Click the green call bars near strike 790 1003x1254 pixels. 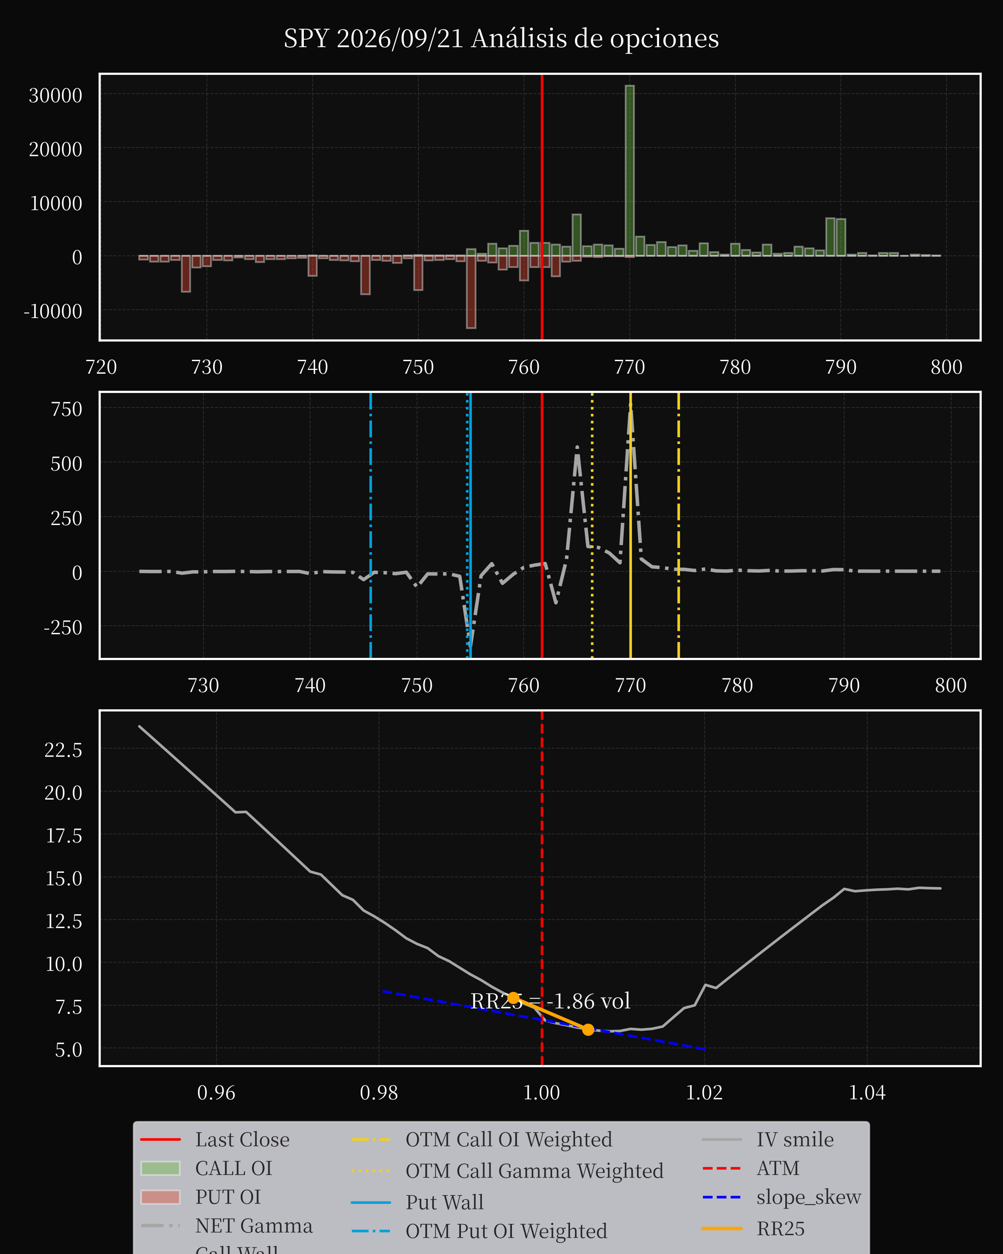(835, 237)
